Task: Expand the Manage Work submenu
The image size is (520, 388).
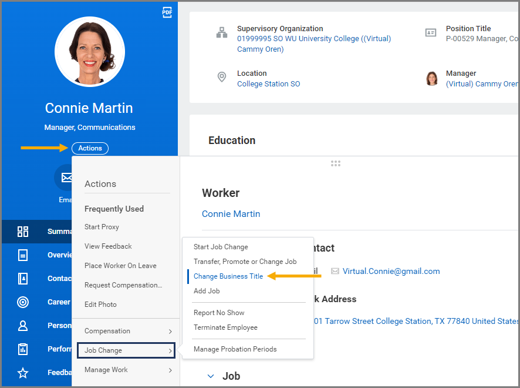Action: (x=126, y=370)
